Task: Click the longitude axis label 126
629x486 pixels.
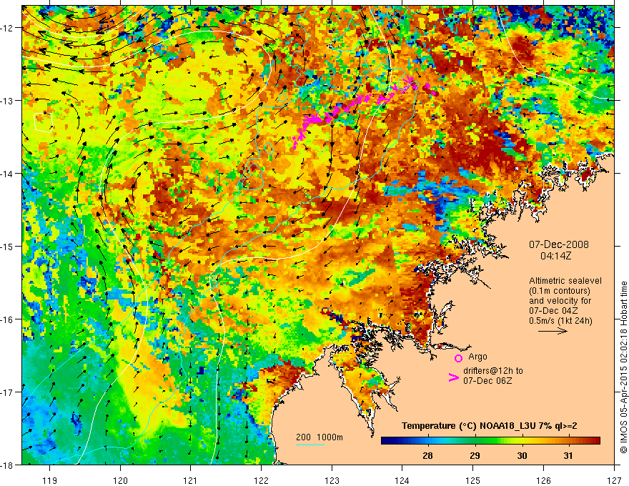Action: 543,480
